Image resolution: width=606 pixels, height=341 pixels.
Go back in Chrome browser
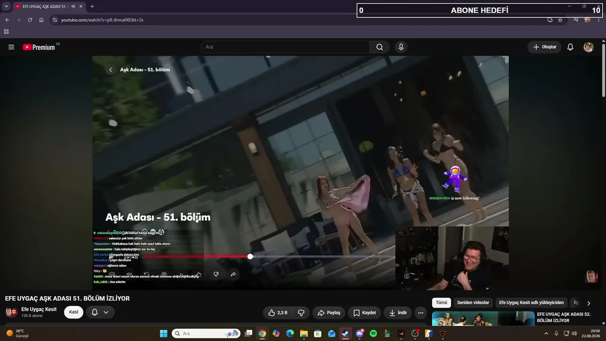(x=7, y=20)
